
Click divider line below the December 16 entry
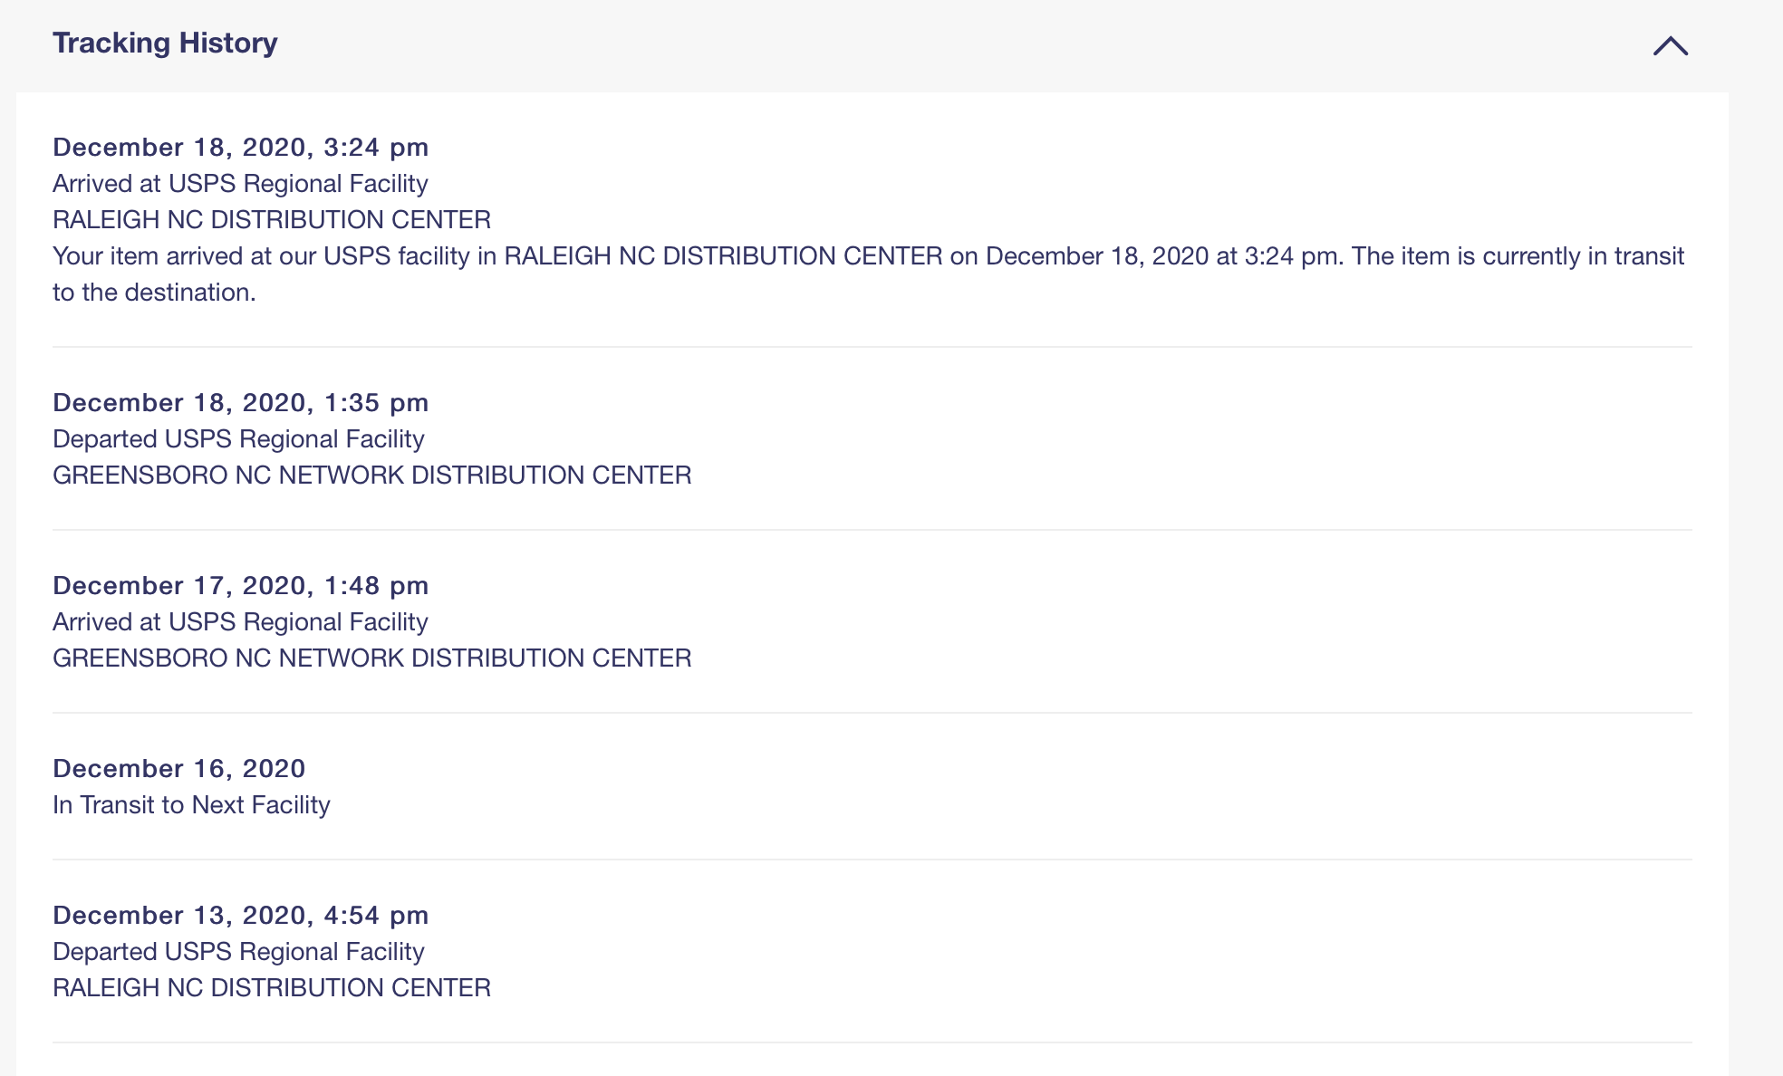tap(872, 860)
